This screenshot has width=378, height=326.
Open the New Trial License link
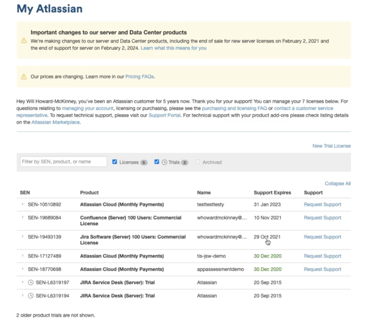click(331, 146)
